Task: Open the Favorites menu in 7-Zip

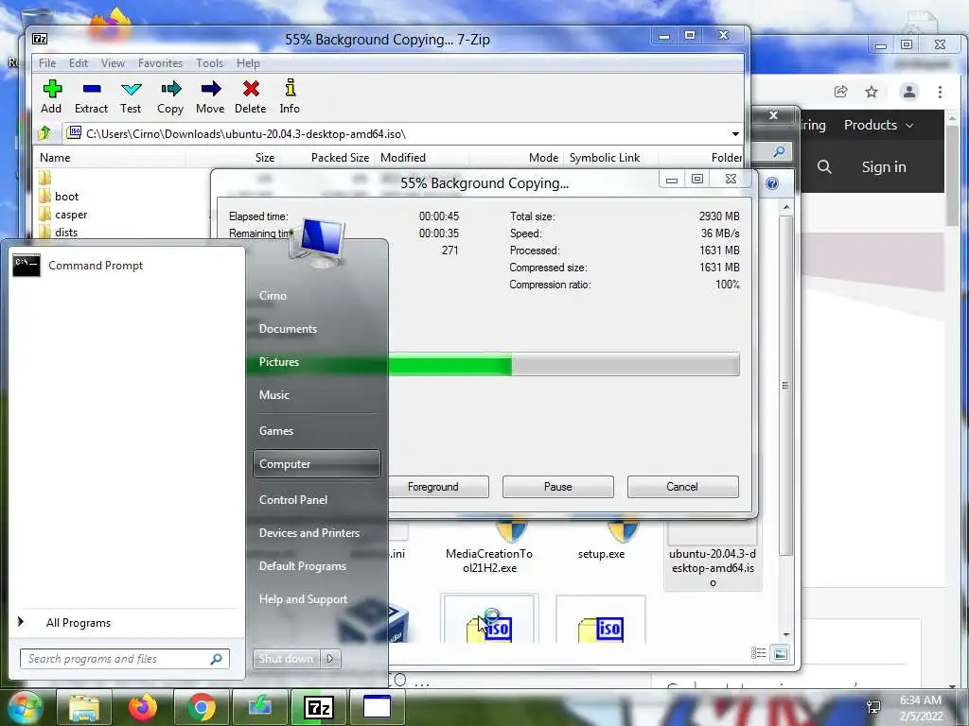Action: coord(160,63)
